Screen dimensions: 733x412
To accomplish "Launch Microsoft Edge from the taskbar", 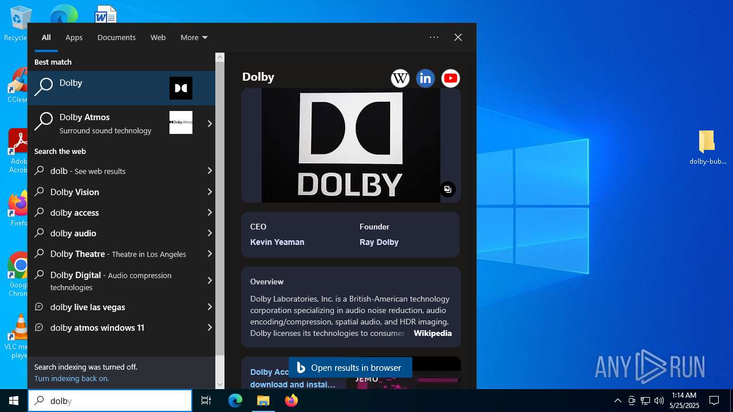I will click(x=235, y=401).
